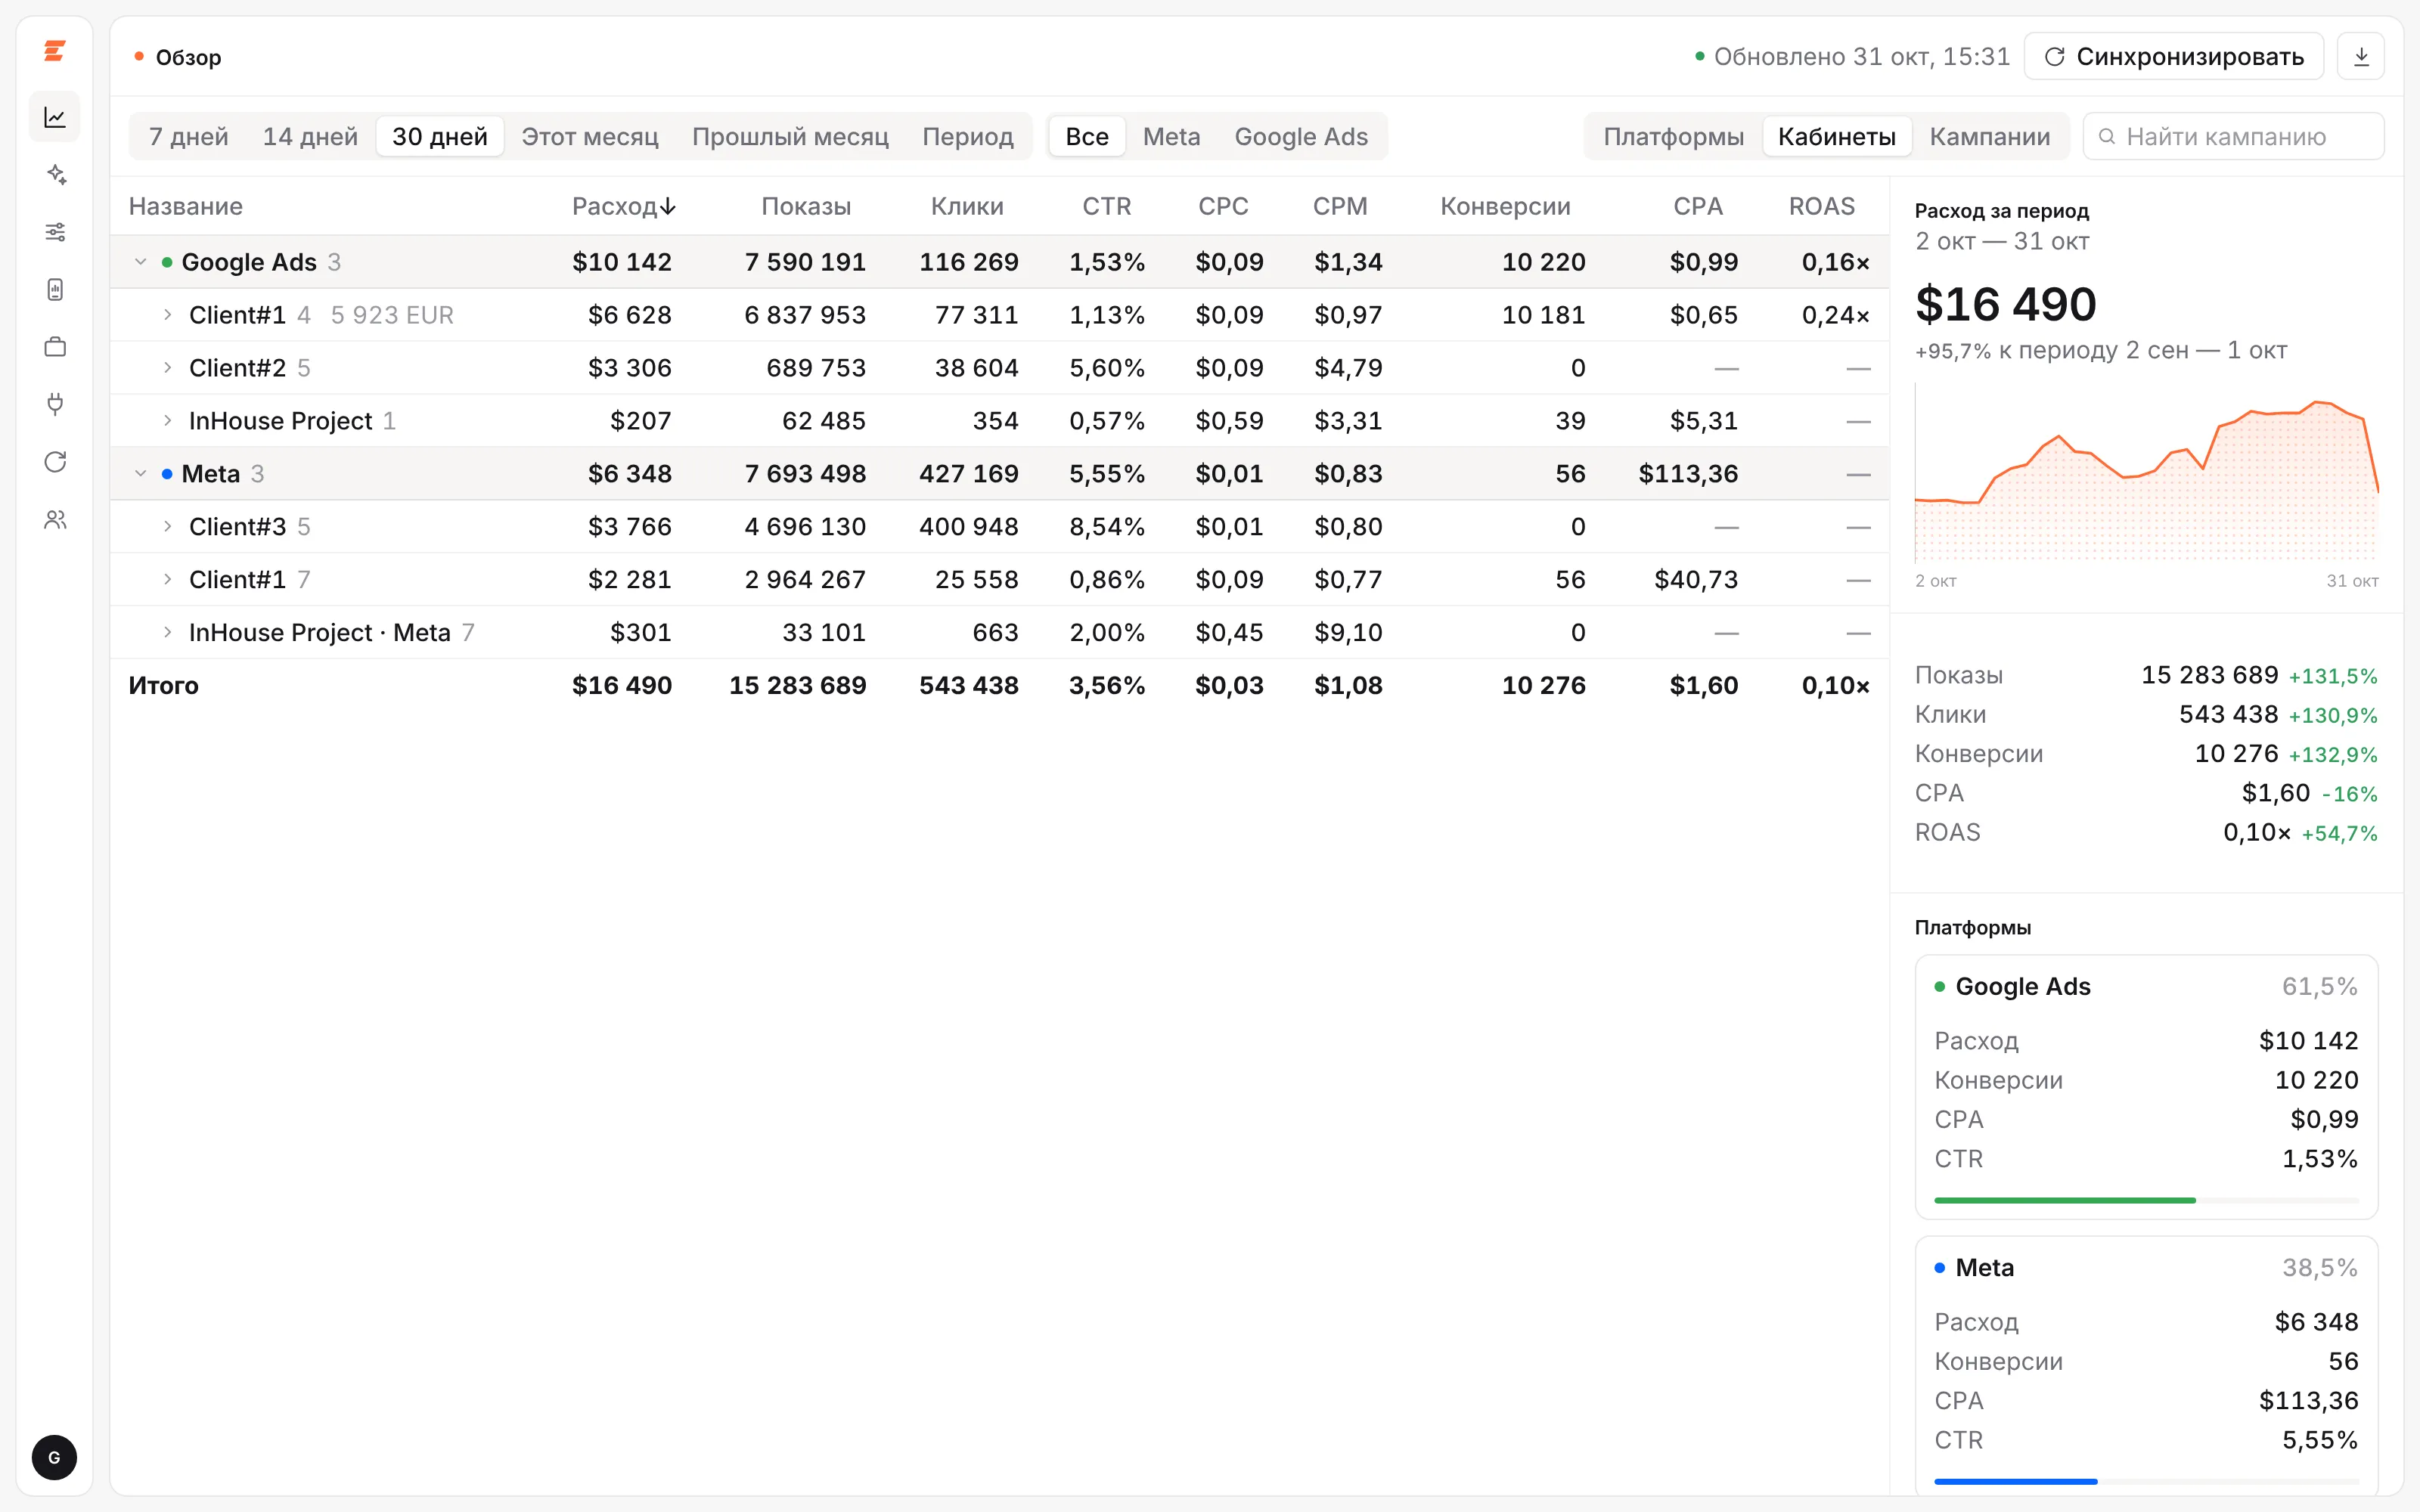Select the Этот месяц period
This screenshot has height=1512, width=2420.
pyautogui.click(x=590, y=136)
